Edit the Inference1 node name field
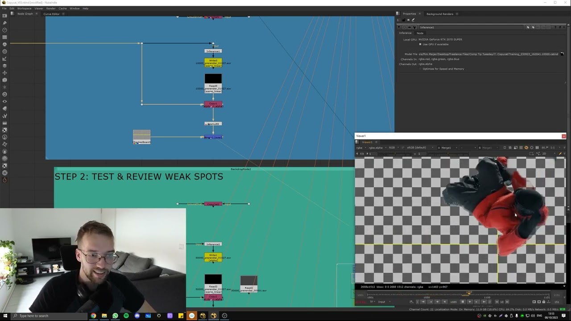This screenshot has height=321, width=571. tap(471, 27)
